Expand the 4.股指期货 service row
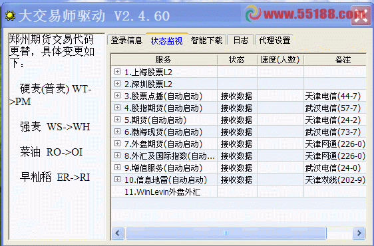Image resolution: width=374 pixels, height=246 pixels. tap(117, 108)
